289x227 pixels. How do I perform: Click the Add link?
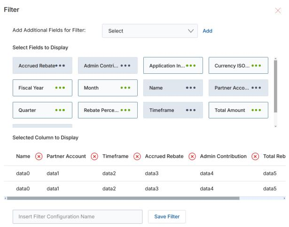pos(207,31)
